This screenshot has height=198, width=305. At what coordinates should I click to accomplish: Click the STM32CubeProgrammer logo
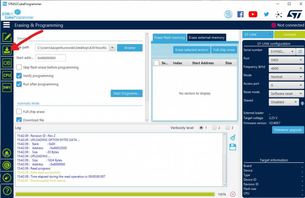coord(18,14)
